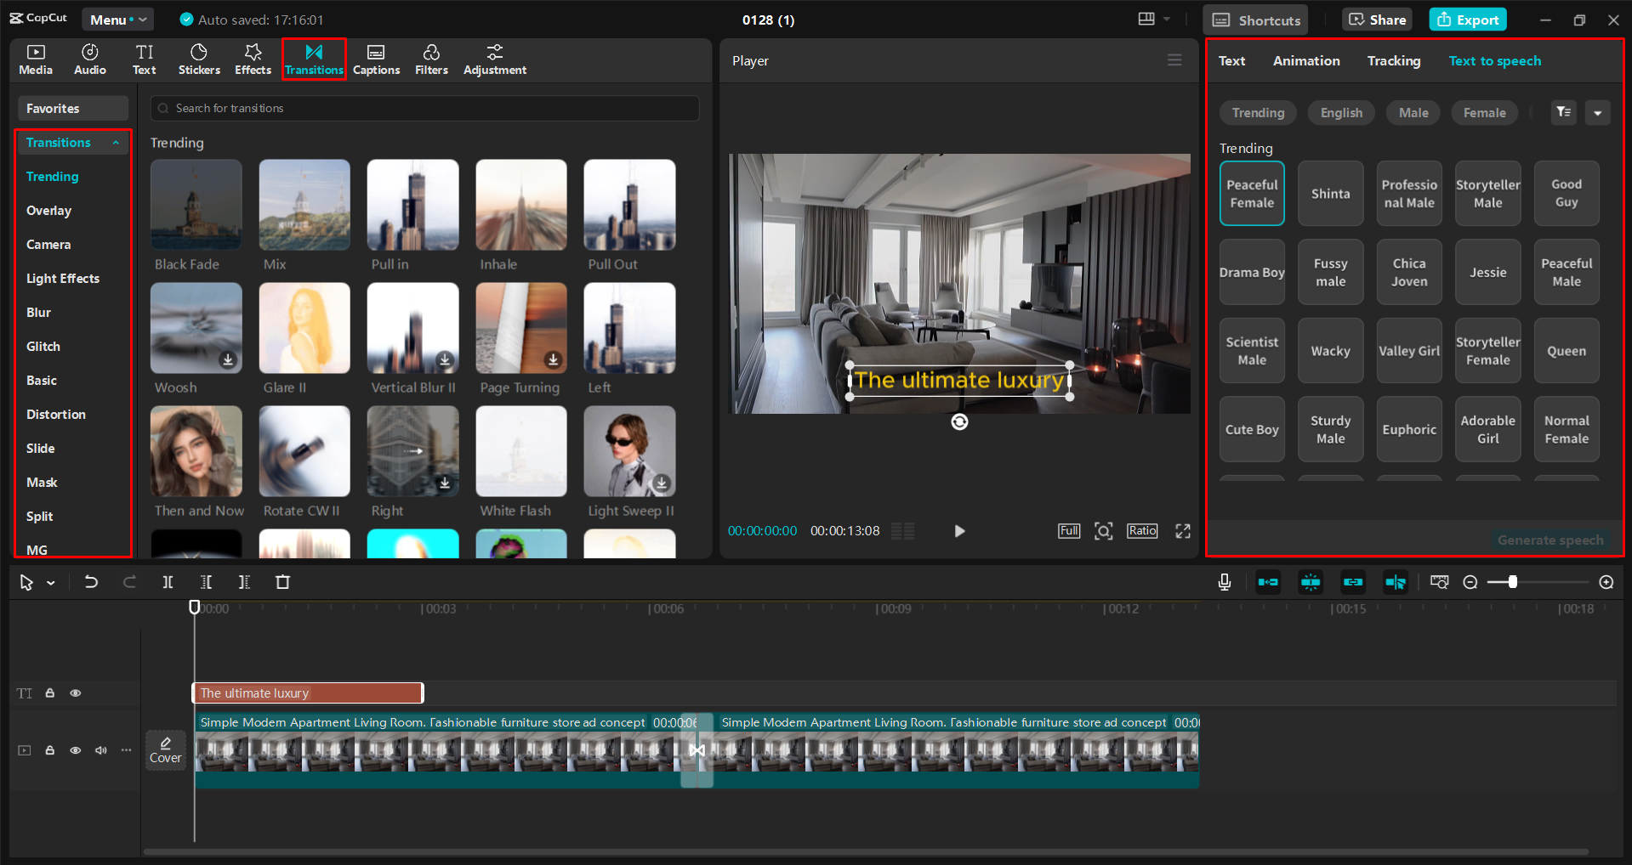Click the Adjustment panel icon
This screenshot has height=865, width=1632.
[x=494, y=59]
